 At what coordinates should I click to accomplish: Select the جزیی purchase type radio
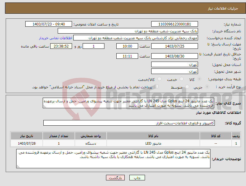tap(207, 86)
